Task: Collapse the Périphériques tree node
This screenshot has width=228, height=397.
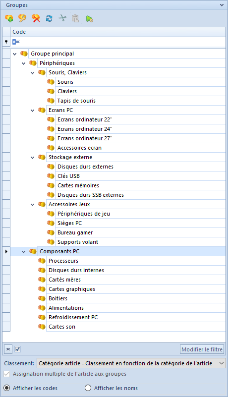Action: [x=24, y=63]
